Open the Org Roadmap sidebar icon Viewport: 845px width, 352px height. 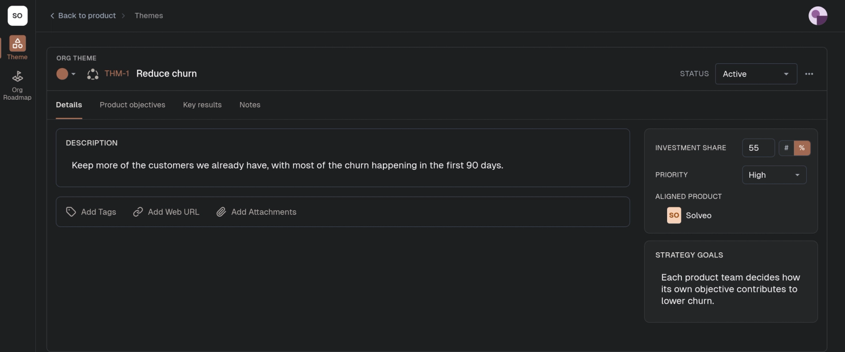(x=17, y=77)
